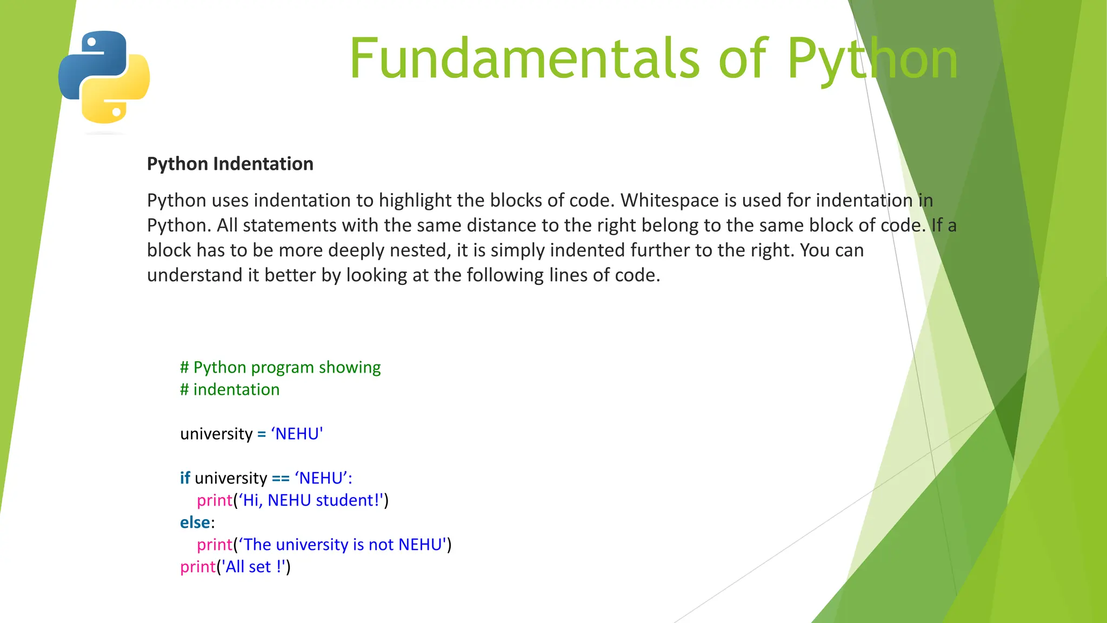Click the Python logo icon
This screenshot has height=623, width=1107.
(x=104, y=77)
